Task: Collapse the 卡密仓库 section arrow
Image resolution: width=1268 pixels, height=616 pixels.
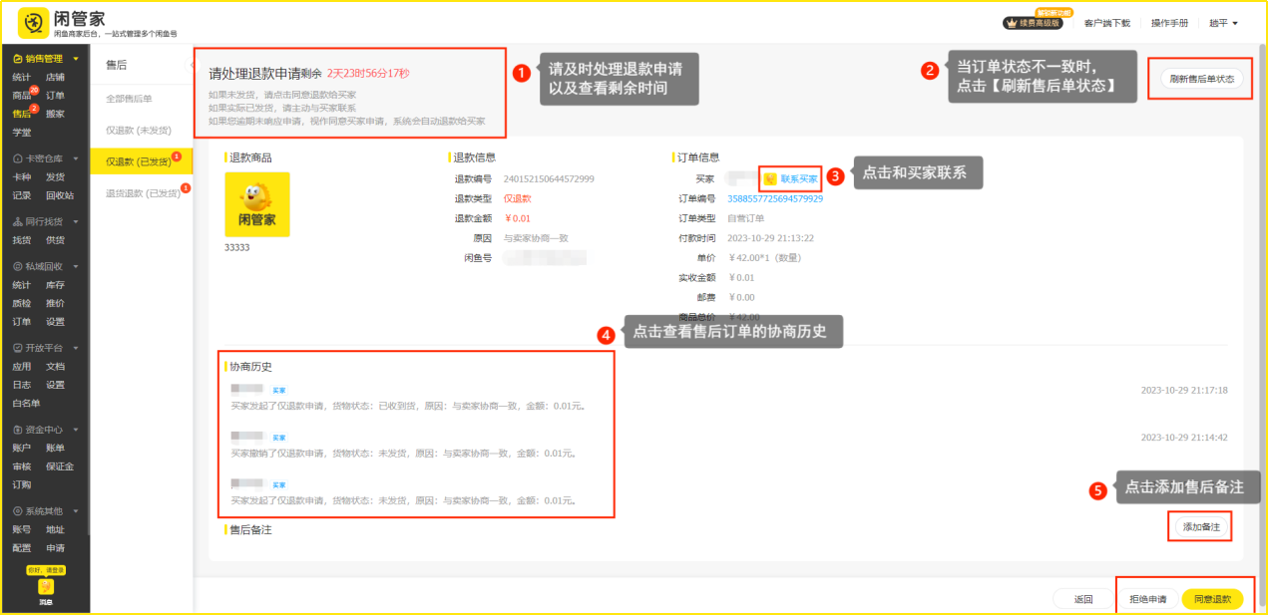Action: [x=75, y=158]
